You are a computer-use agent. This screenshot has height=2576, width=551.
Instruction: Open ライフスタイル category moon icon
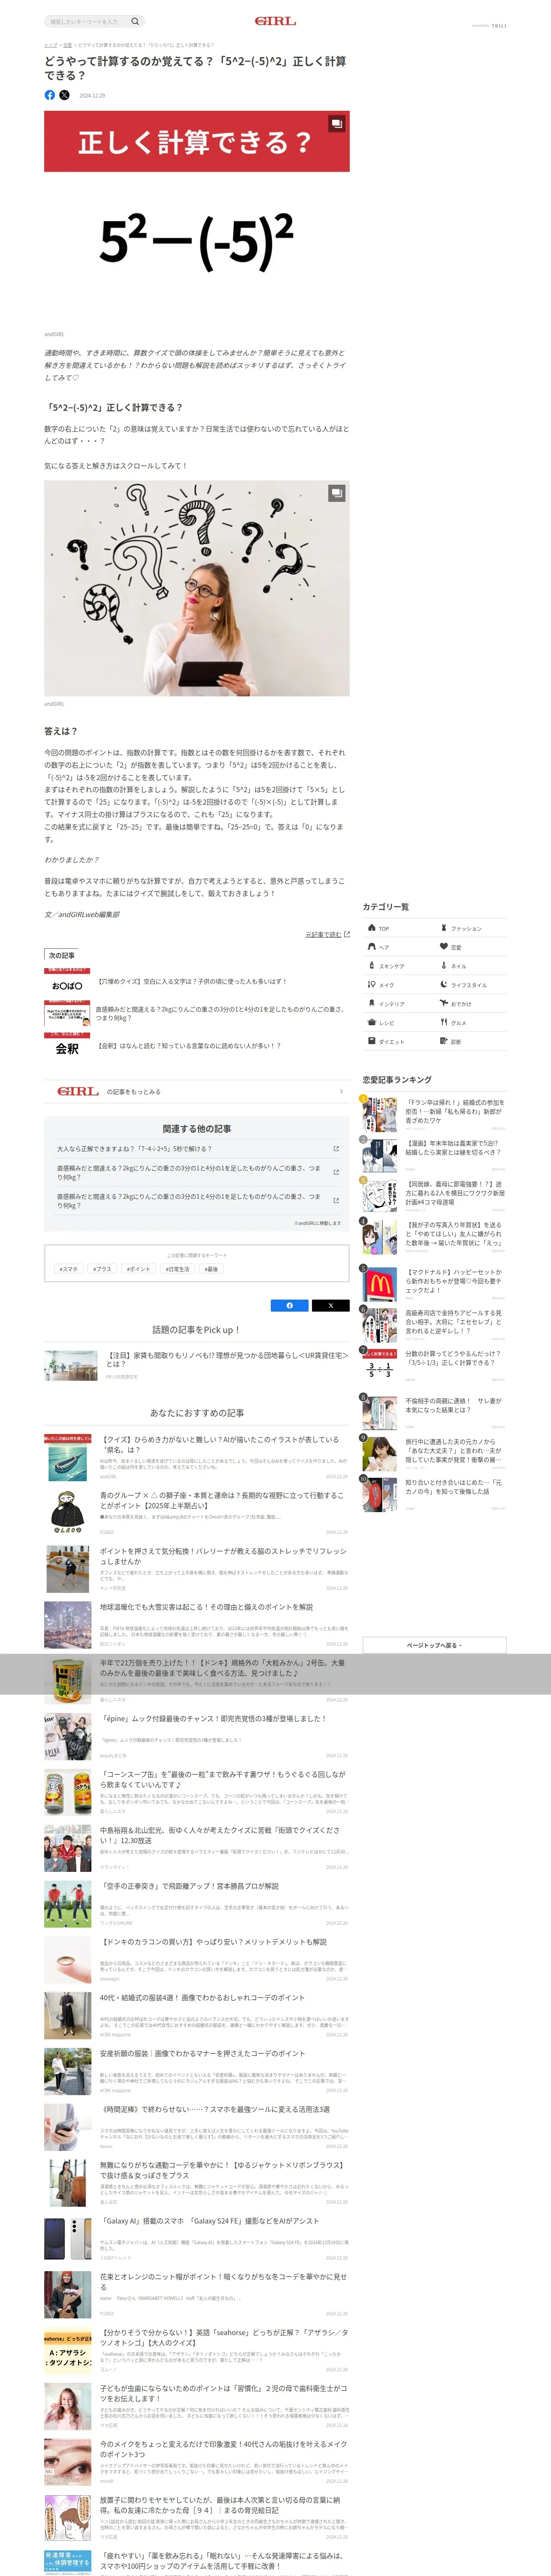point(444,984)
